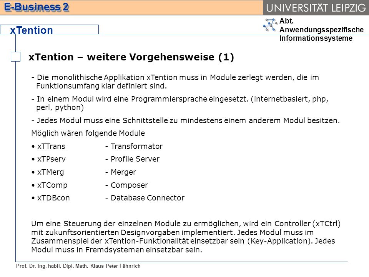Click 'Modul muss in Fremdsystemen einsetzbar sein.'
This screenshot has width=369, height=277.
(x=117, y=250)
